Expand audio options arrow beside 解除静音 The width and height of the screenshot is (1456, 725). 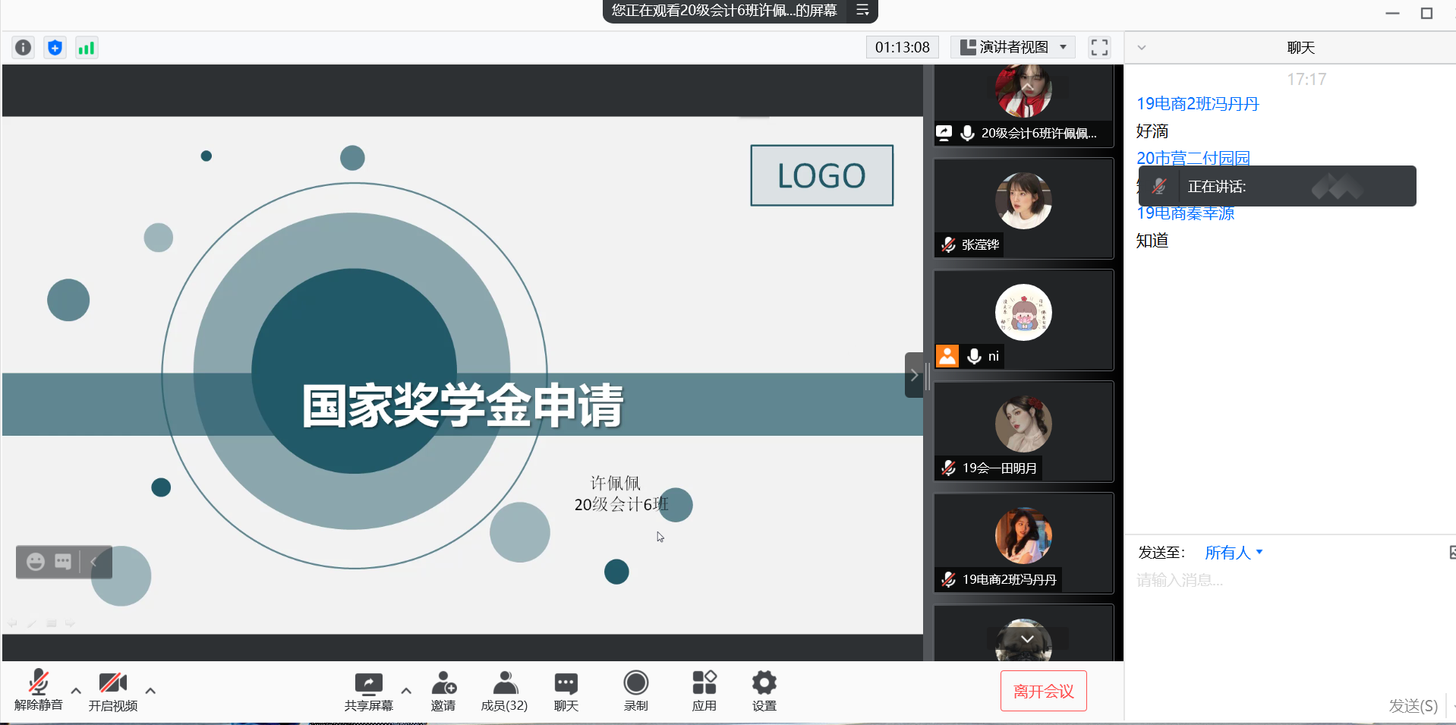pyautogui.click(x=76, y=691)
